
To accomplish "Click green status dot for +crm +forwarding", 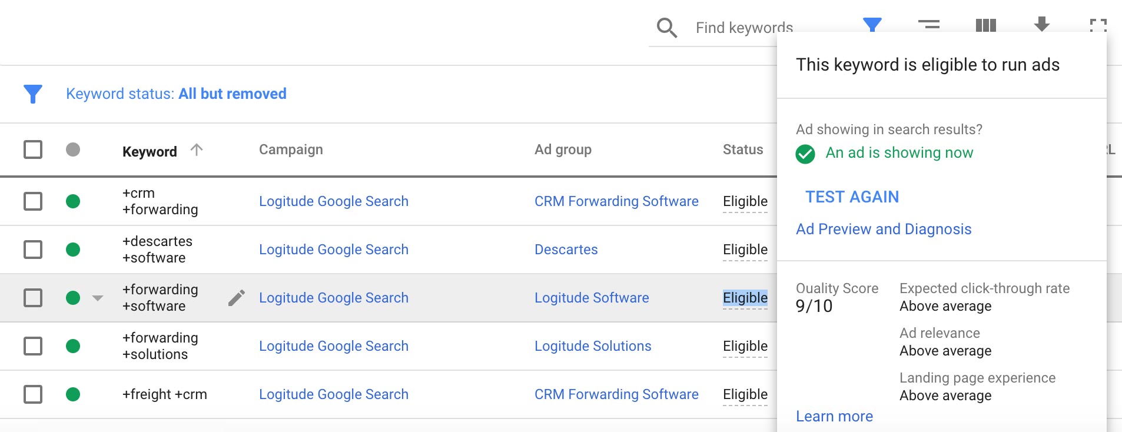I will point(73,201).
